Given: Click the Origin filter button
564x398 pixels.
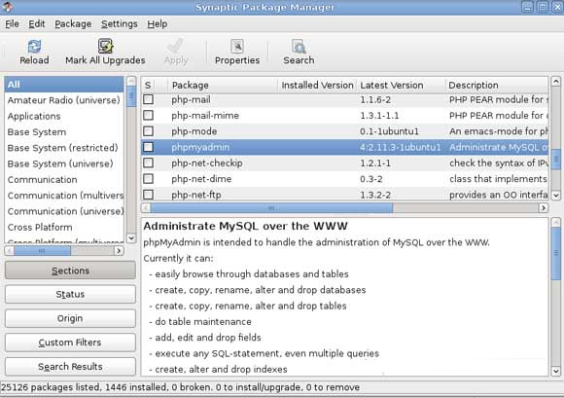Looking at the screenshot, I should click(70, 318).
